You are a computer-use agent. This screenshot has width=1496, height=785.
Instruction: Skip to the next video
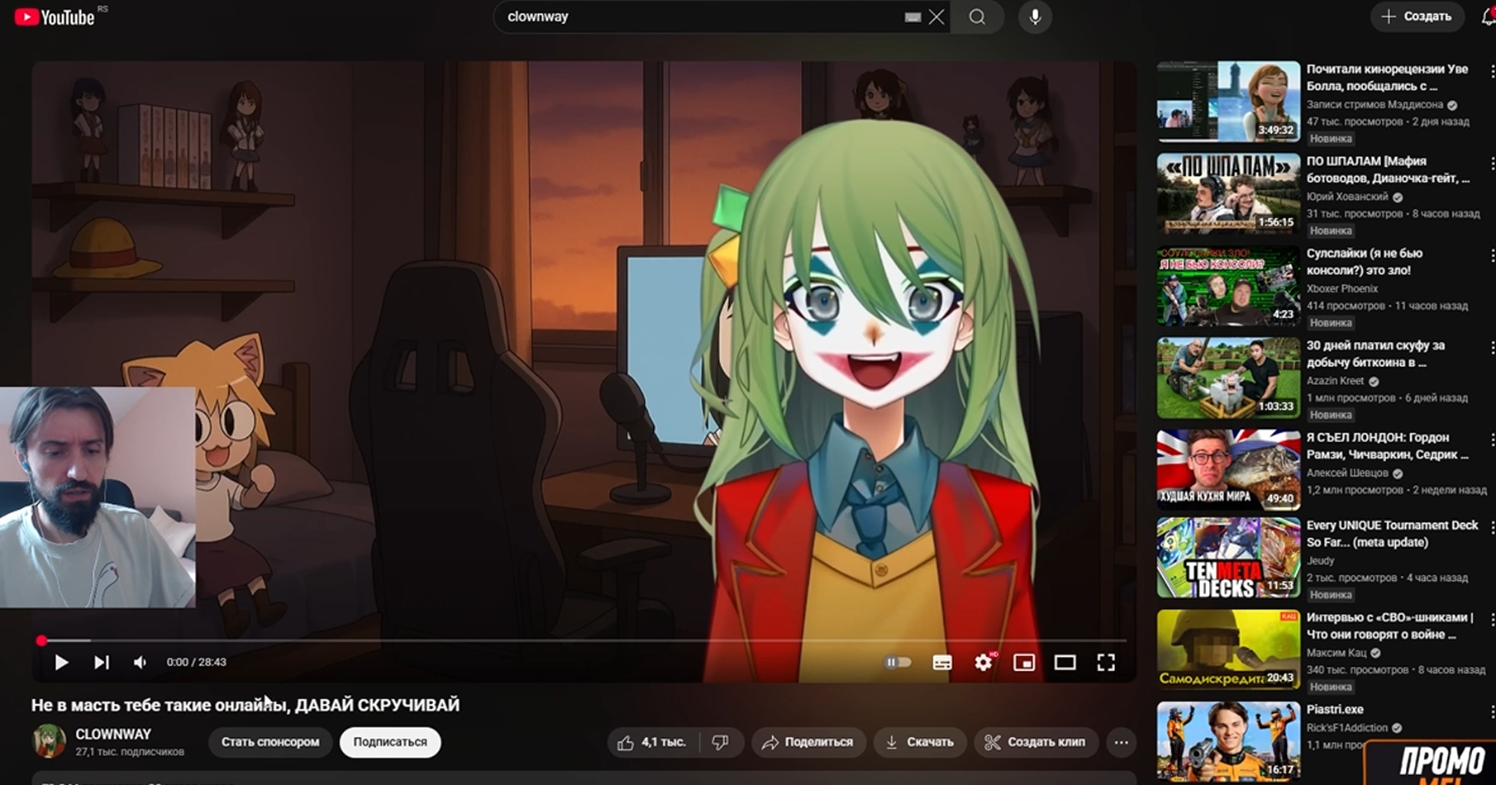[102, 662]
